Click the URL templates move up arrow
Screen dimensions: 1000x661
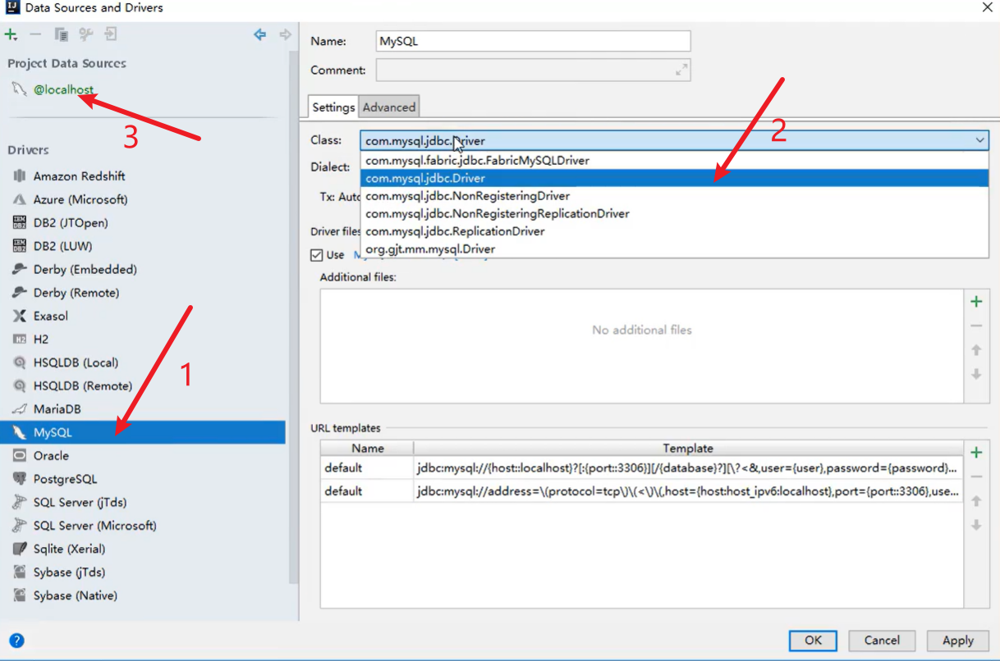(976, 501)
